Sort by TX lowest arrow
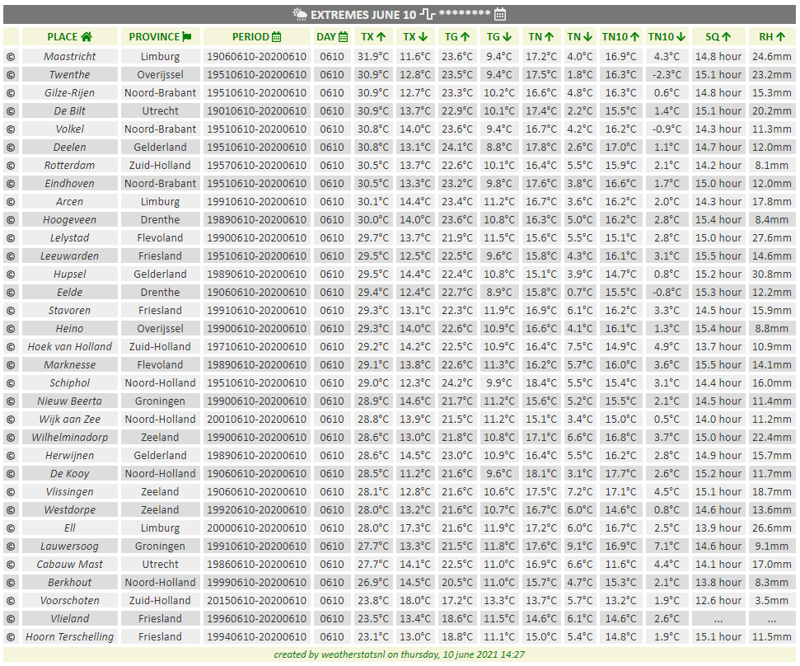Screen dimensions: 800x666 click(423, 37)
